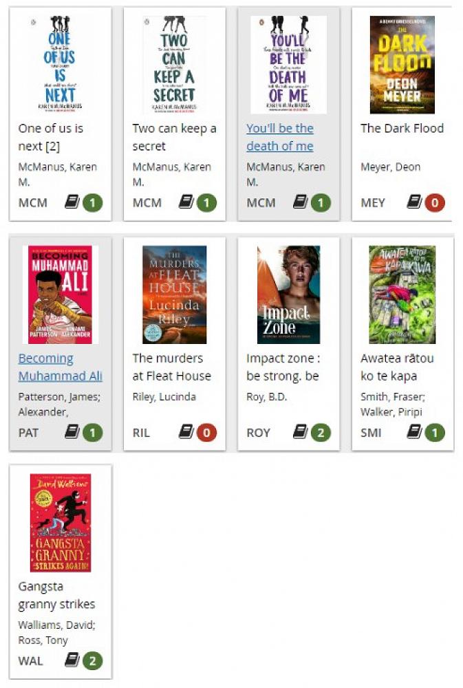Click book icon on Impact zone card

(x=300, y=432)
